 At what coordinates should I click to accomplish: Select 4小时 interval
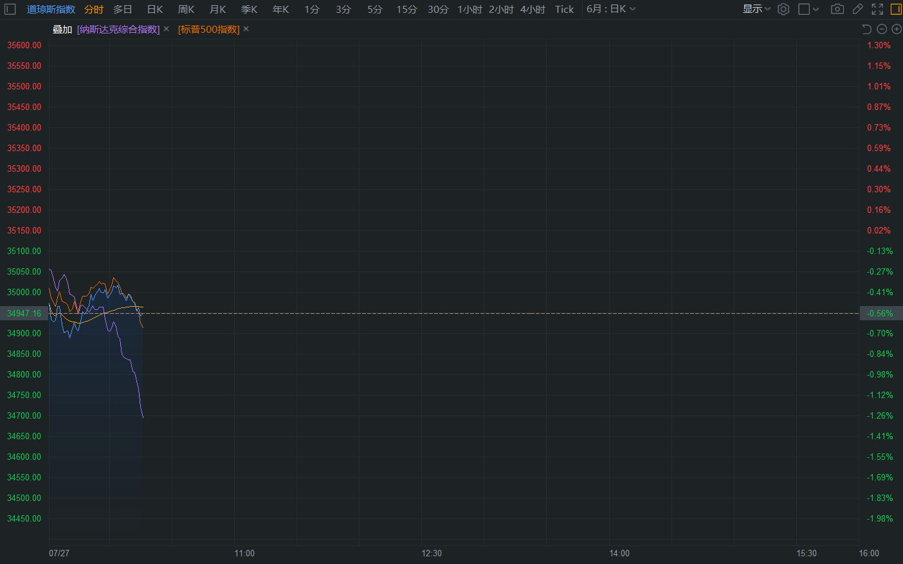coord(533,10)
